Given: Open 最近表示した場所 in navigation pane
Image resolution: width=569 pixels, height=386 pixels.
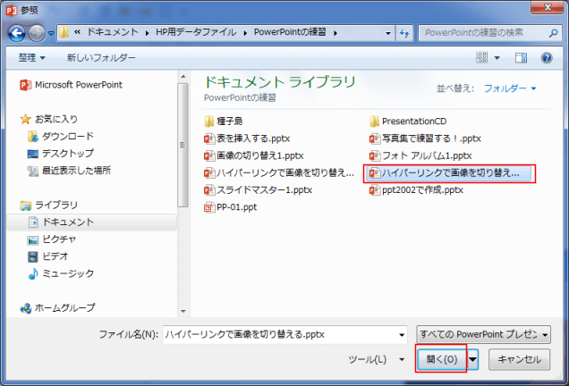Looking at the screenshot, I should point(69,171).
